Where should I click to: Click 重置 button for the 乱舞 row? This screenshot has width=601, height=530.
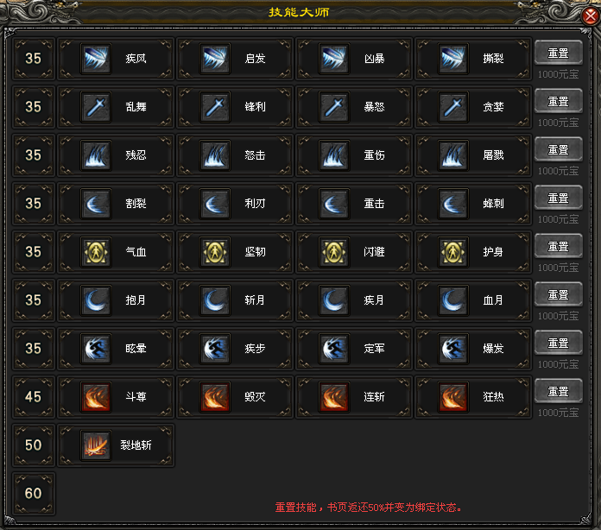[x=559, y=101]
